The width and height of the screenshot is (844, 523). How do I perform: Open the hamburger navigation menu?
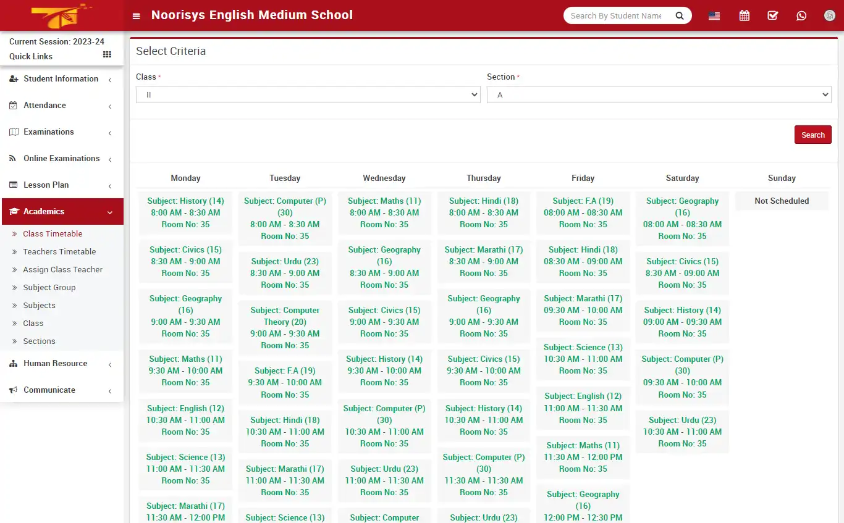click(136, 15)
